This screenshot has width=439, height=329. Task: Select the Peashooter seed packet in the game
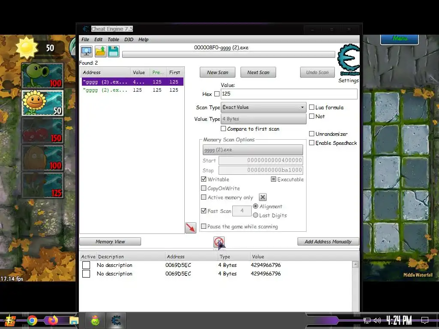click(x=42, y=75)
